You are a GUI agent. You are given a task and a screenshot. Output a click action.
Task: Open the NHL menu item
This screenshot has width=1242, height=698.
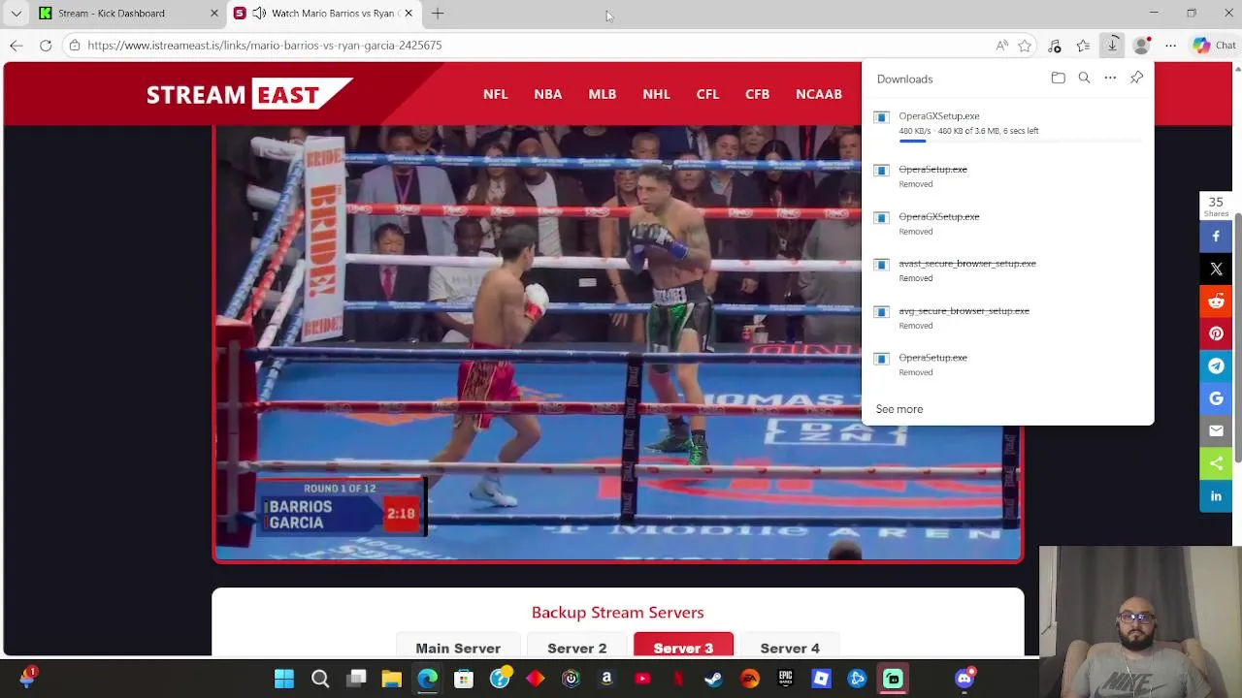point(656,94)
